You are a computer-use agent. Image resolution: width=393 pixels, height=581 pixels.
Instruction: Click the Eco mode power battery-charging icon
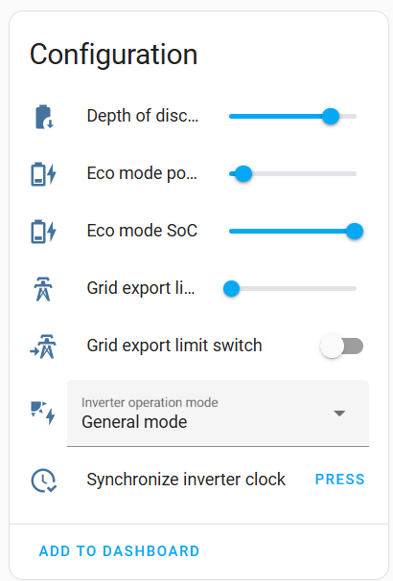tap(43, 174)
